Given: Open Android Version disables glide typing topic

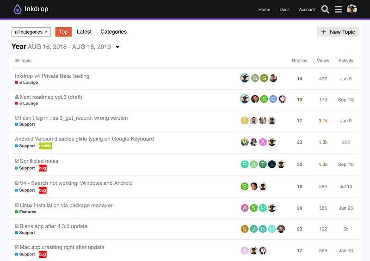Looking at the screenshot, I should click(x=84, y=139).
